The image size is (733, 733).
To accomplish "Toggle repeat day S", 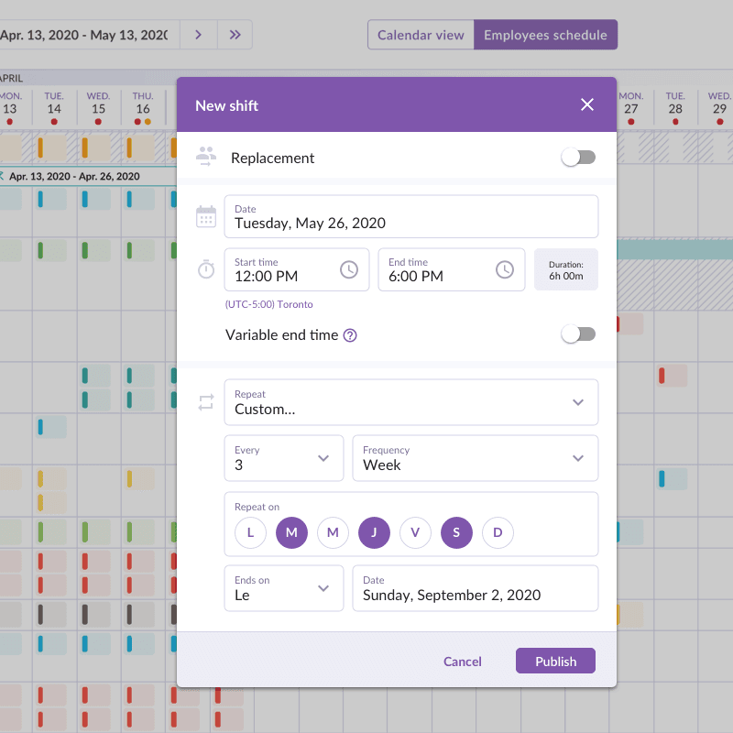I will point(456,532).
